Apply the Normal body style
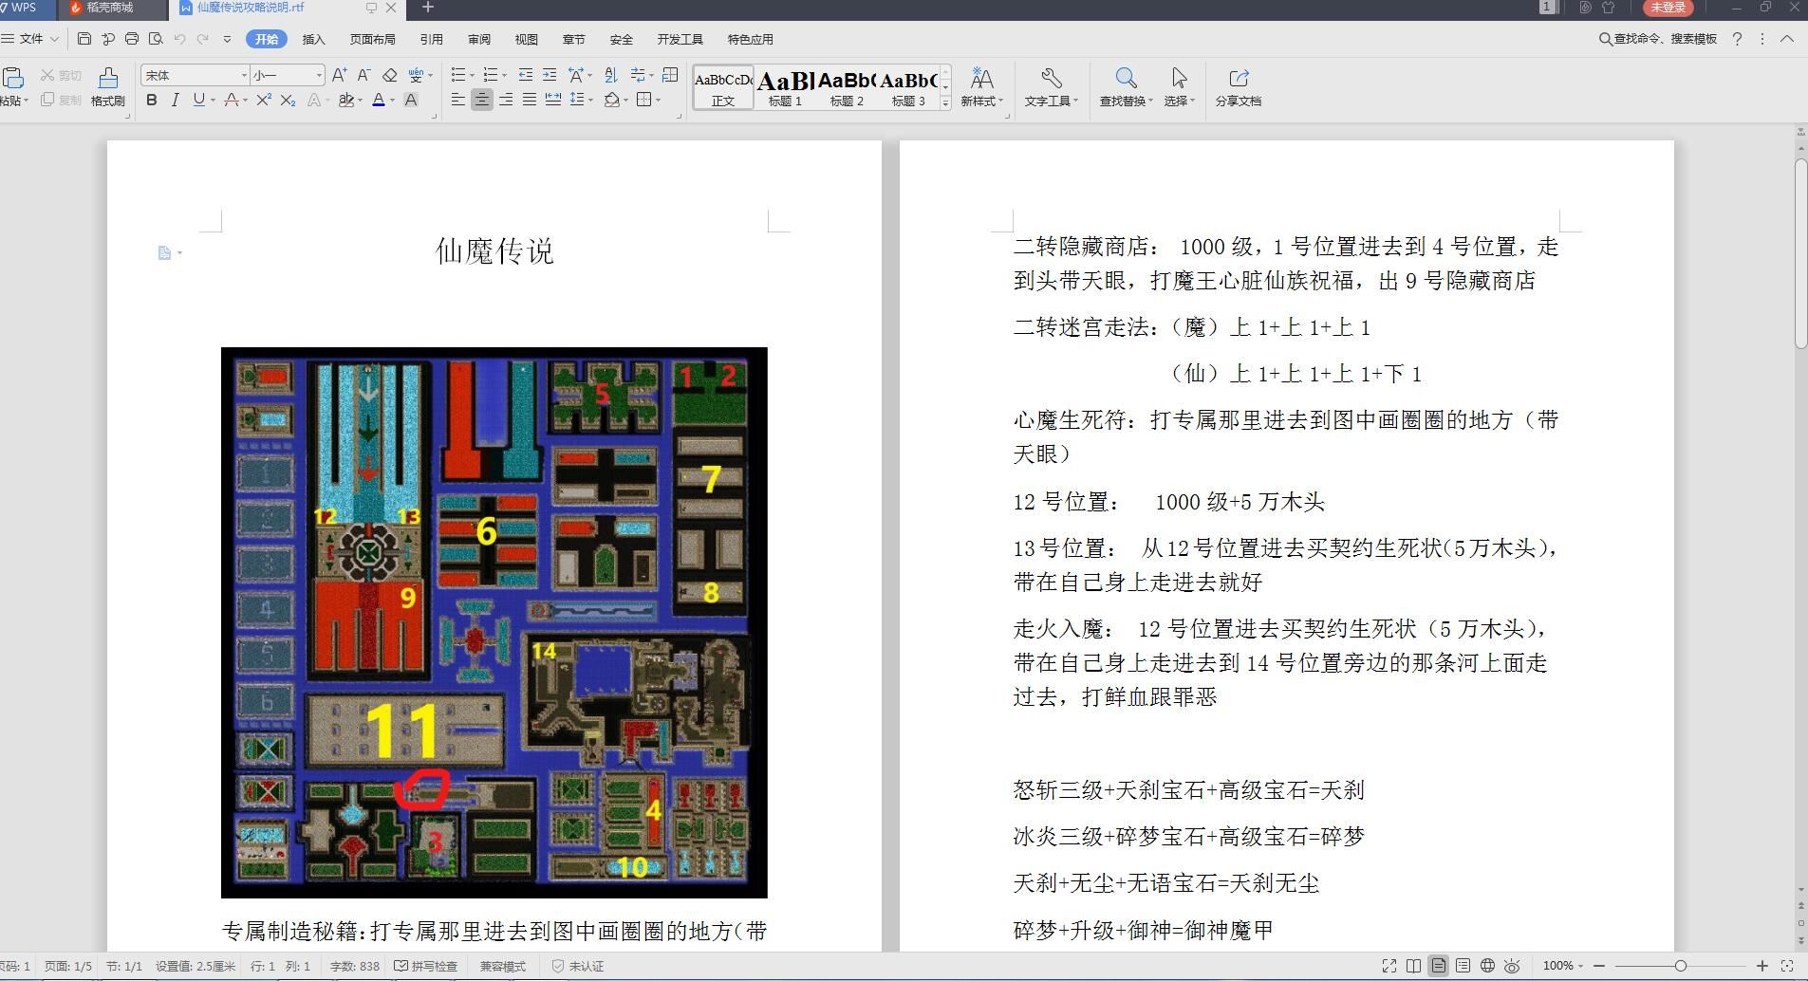 (723, 87)
